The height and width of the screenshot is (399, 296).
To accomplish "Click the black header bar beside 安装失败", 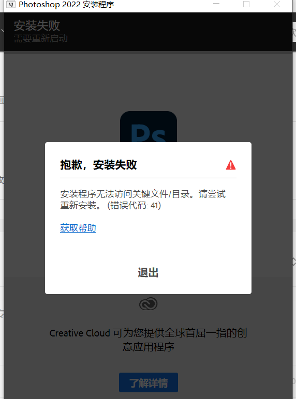I will [x=179, y=32].
